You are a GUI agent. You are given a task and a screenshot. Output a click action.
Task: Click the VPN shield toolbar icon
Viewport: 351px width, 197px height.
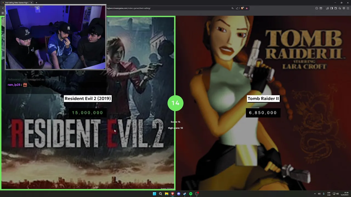[x=344, y=8]
